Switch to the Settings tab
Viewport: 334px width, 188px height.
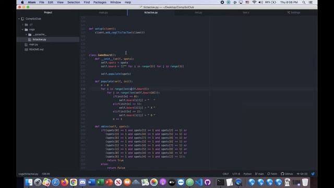pyautogui.click(x=293, y=13)
